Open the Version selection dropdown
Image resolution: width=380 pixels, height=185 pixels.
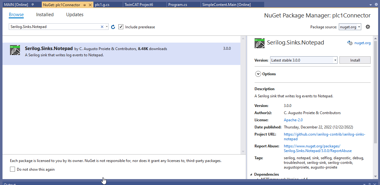click(304, 60)
